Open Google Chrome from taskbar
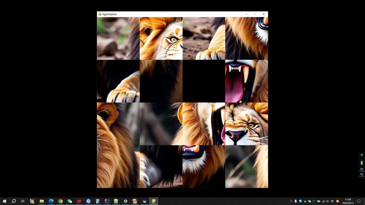This screenshot has height=205, width=365. tap(60, 201)
